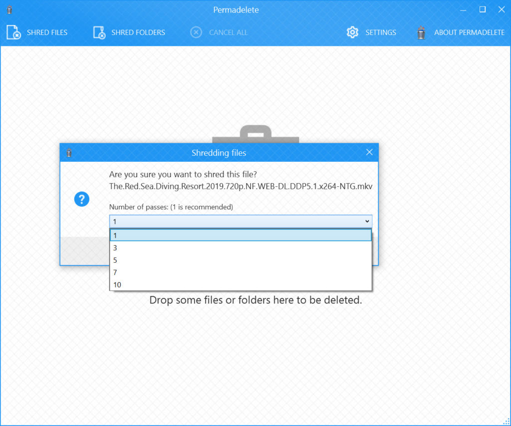Minimize the Permadelete window
Image resolution: width=511 pixels, height=426 pixels.
point(463,9)
